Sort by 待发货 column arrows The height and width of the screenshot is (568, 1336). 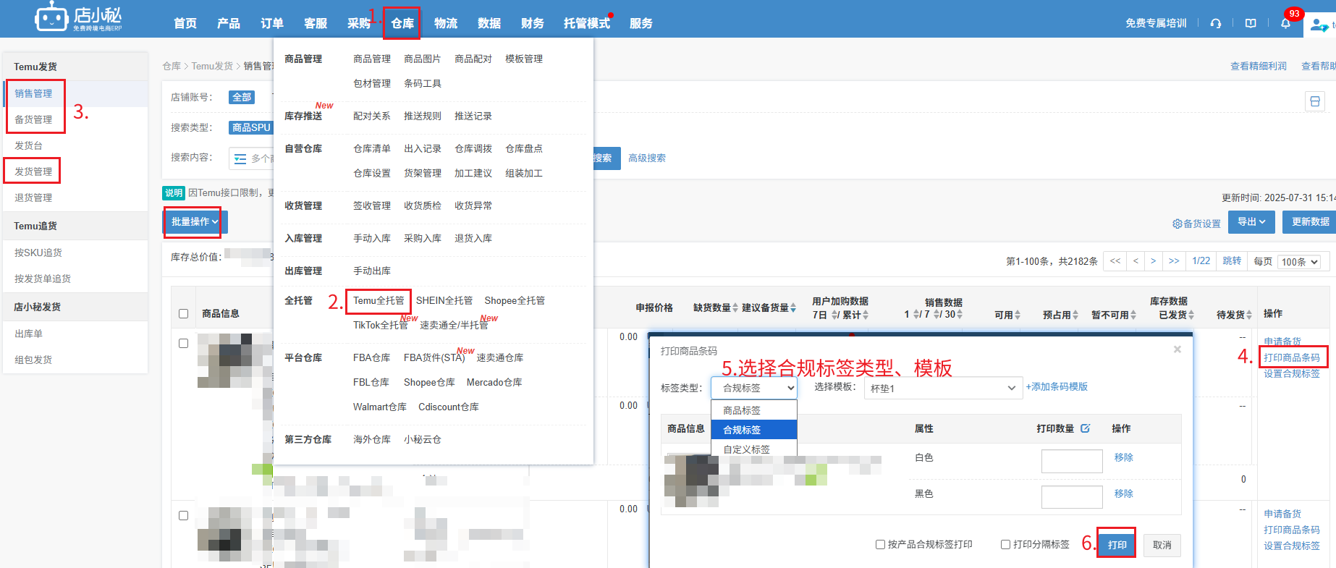click(1249, 315)
